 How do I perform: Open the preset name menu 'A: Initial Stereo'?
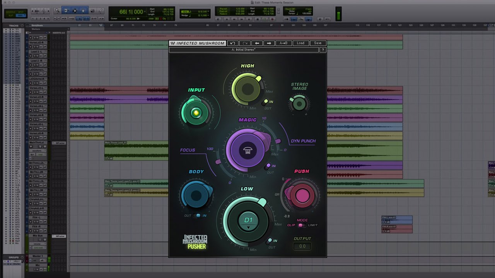coord(244,50)
